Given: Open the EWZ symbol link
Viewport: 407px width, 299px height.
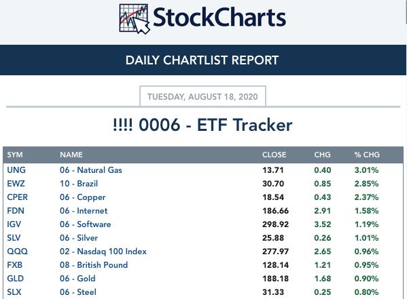Looking at the screenshot, I should pyautogui.click(x=16, y=184).
